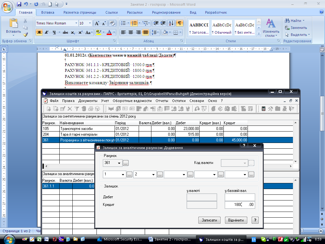Open the Рецензирование ribbon tab
The width and height of the screenshot is (325, 244).
166,12
